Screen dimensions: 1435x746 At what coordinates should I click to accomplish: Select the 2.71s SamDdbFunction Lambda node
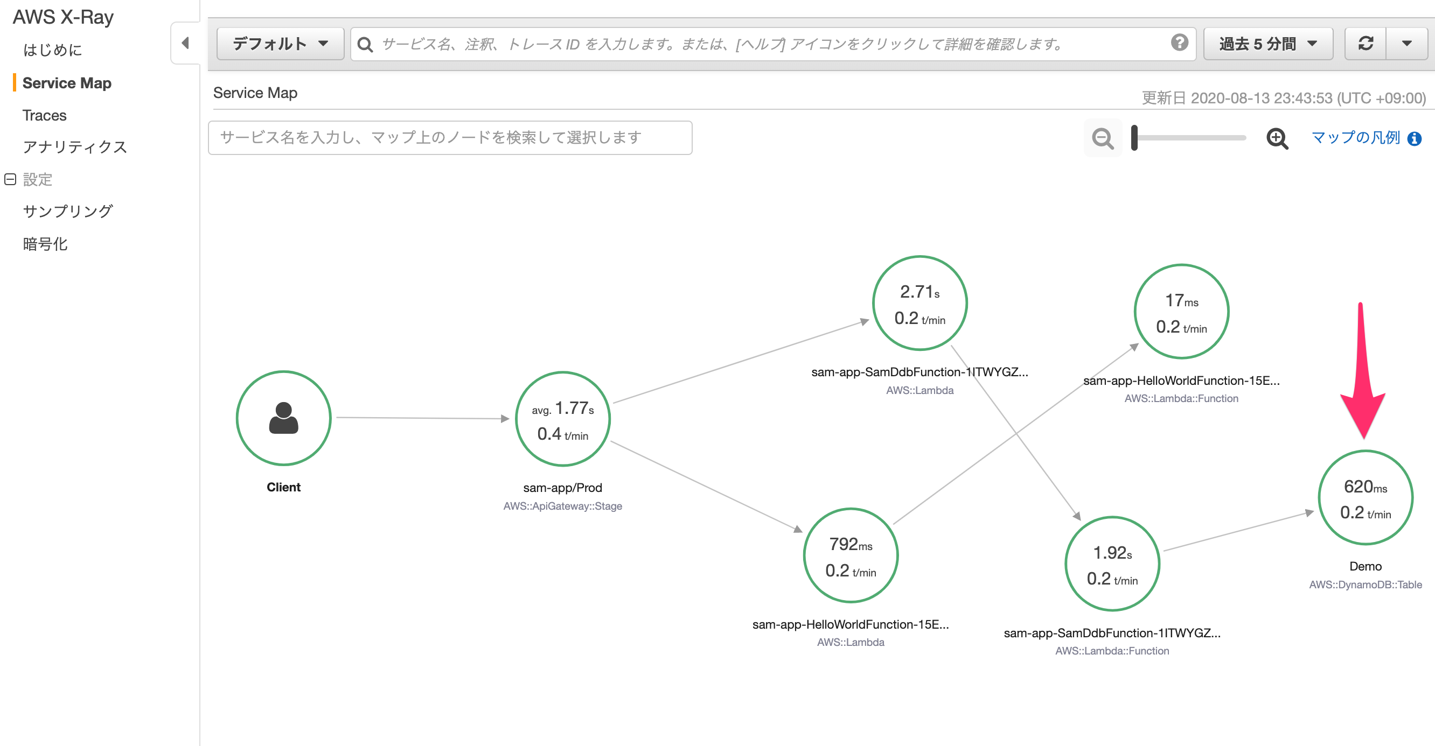pos(919,303)
